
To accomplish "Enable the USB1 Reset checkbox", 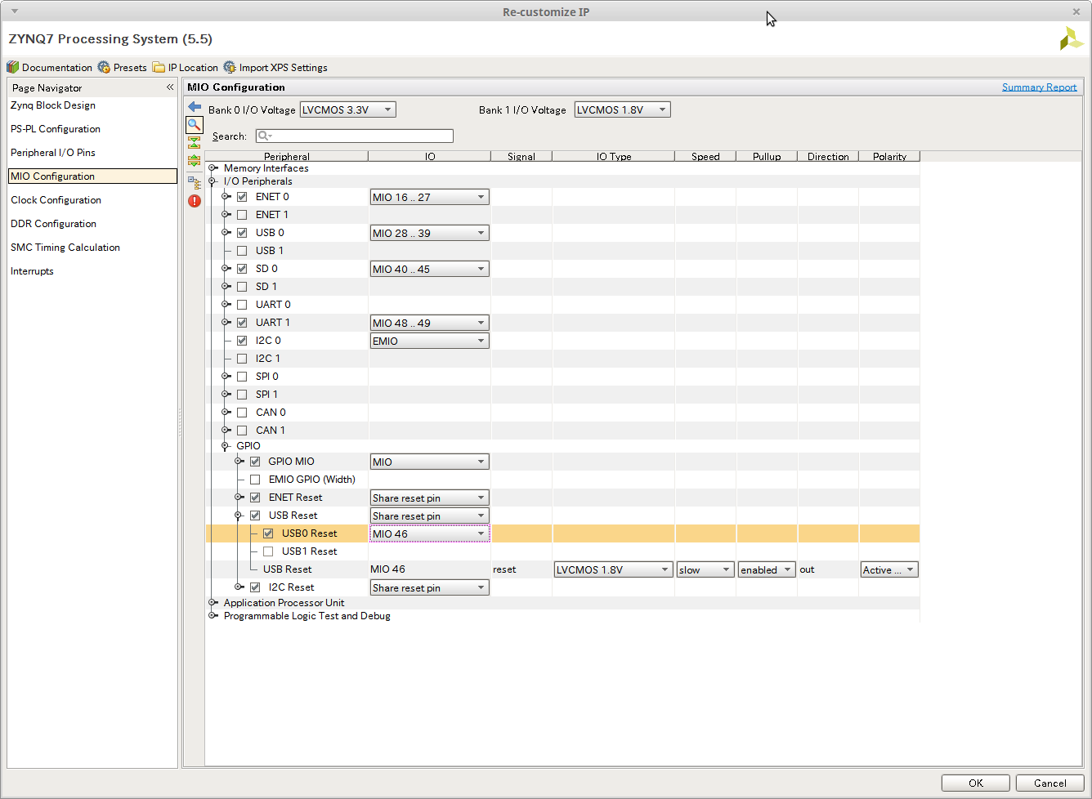I will click(x=268, y=551).
